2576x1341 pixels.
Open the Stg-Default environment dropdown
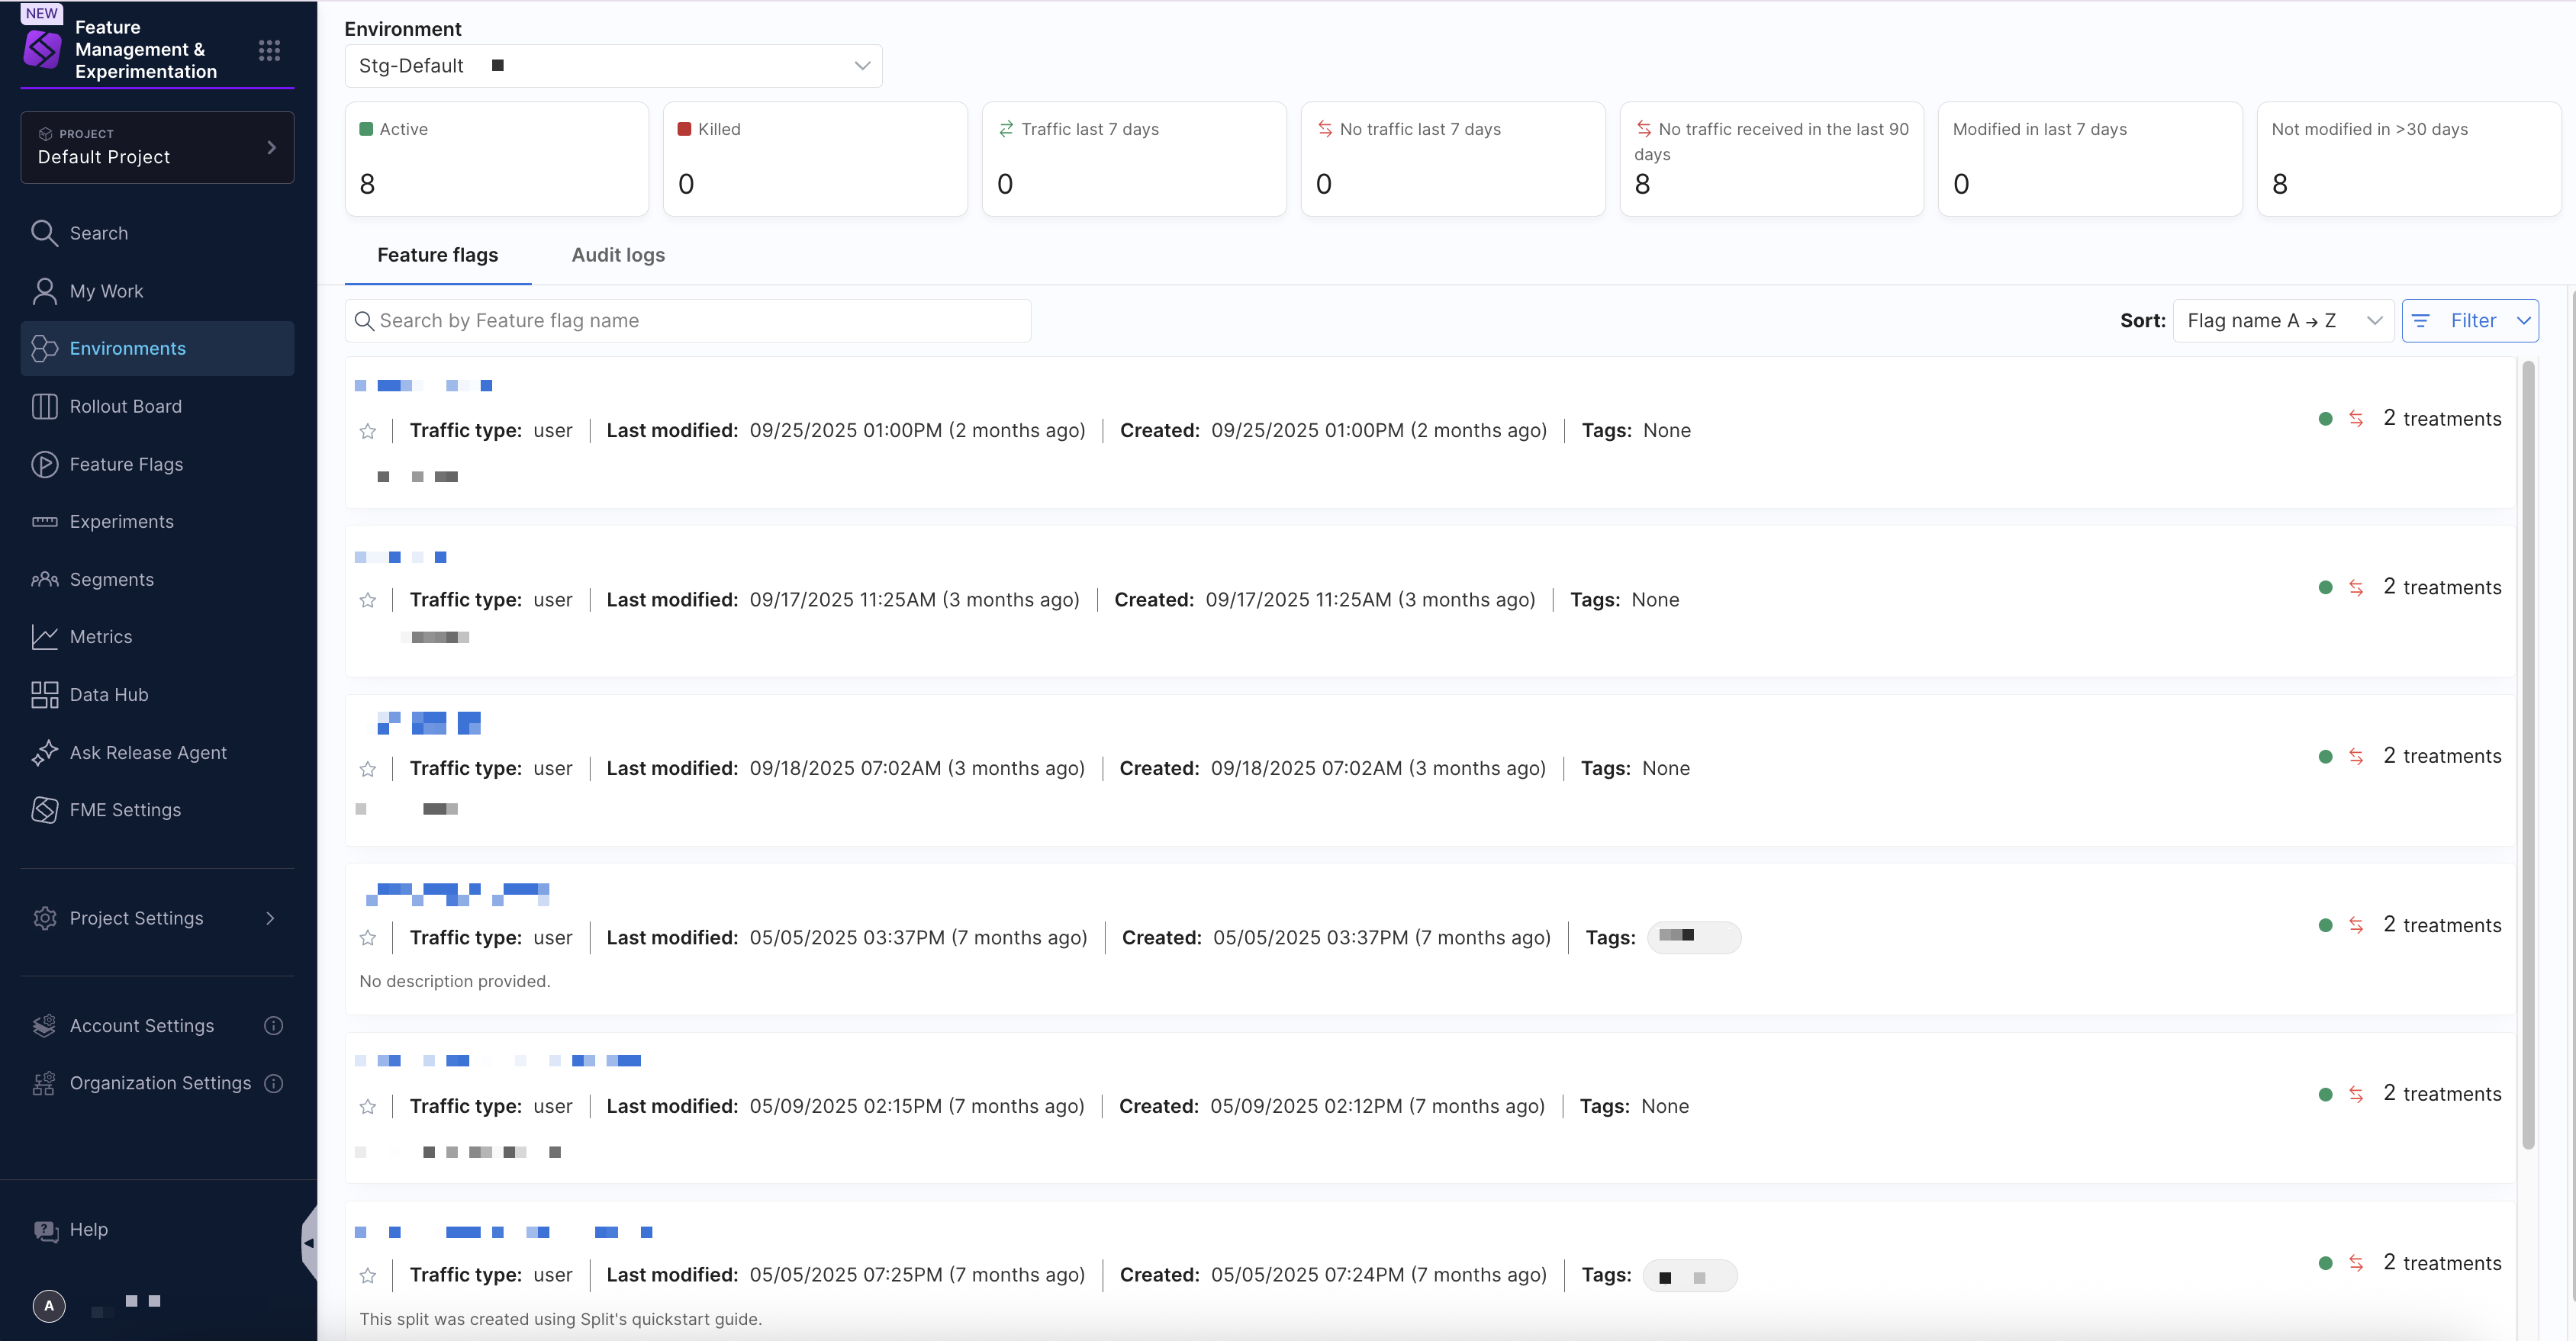click(x=613, y=66)
